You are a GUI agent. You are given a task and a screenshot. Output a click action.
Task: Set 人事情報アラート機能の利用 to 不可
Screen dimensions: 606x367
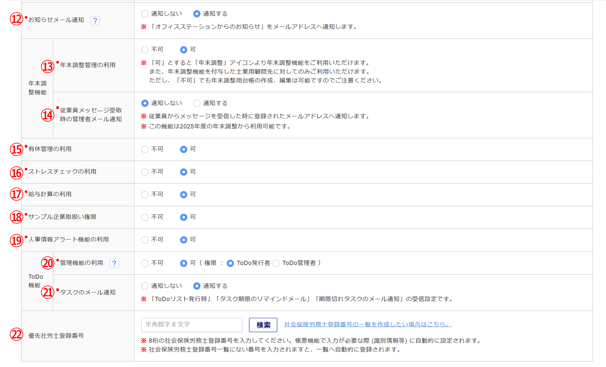145,240
